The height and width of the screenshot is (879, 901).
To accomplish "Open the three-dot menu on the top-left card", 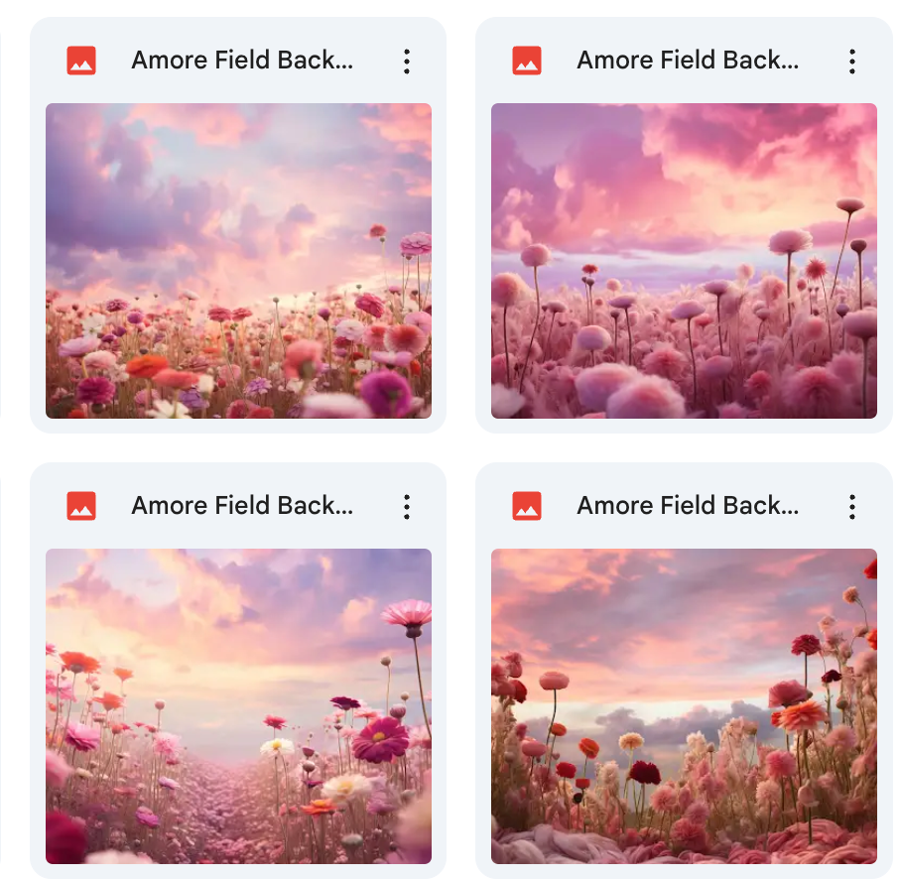I will (x=406, y=61).
